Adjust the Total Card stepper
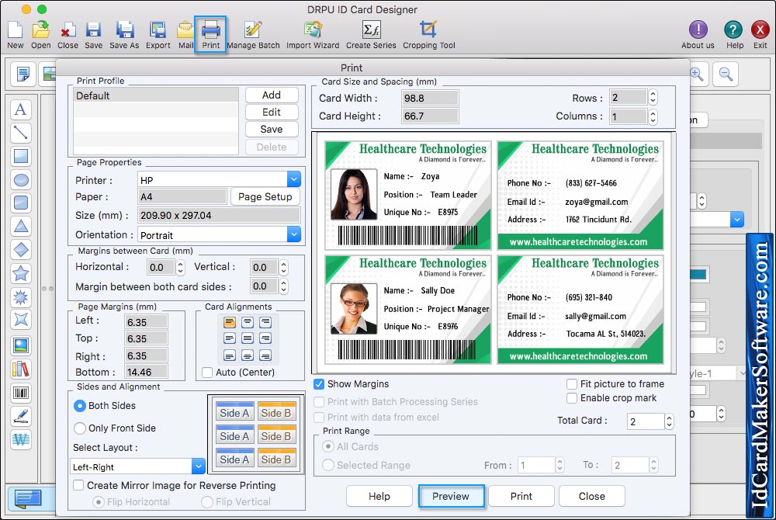The width and height of the screenshot is (776, 520). [x=669, y=421]
